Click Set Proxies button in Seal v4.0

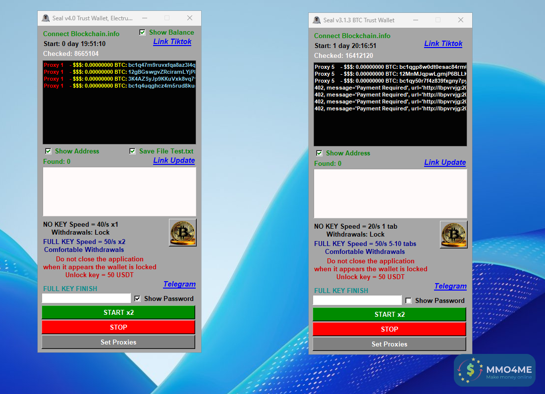point(118,343)
